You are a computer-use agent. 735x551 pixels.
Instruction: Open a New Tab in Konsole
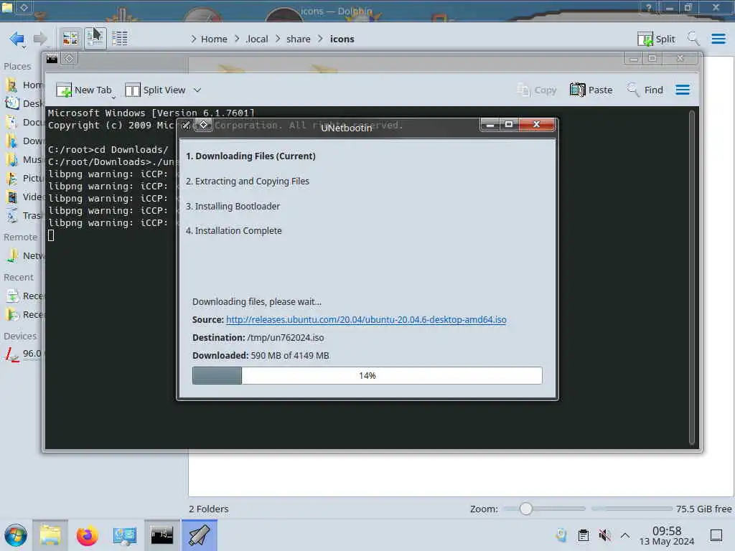coord(85,90)
